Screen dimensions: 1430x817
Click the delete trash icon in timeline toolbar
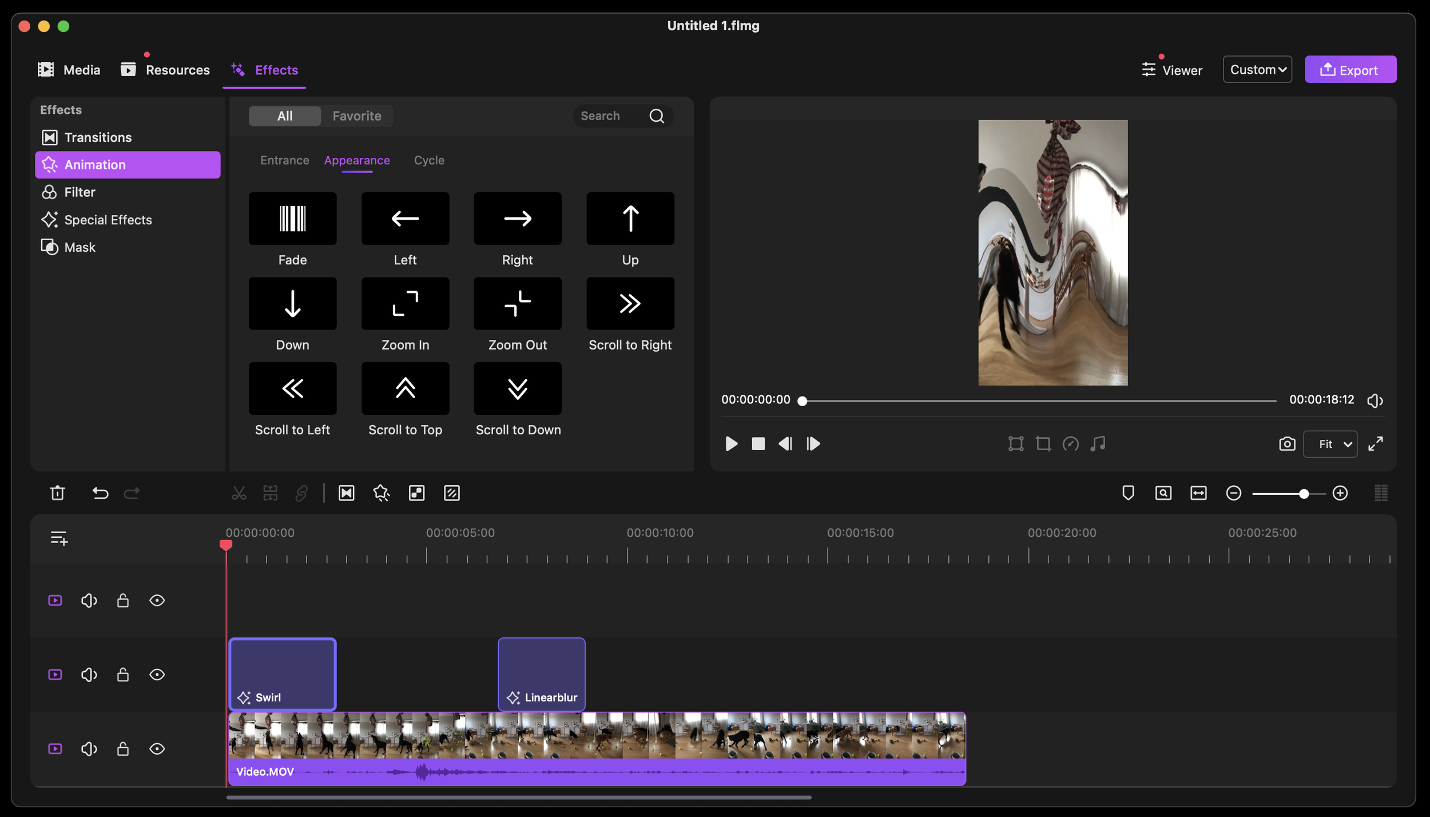(57, 493)
